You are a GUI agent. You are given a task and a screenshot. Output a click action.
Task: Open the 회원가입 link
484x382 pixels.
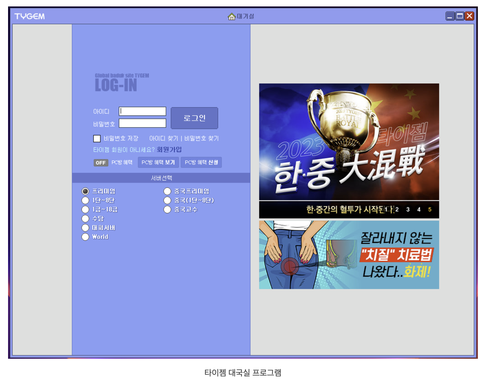pyautogui.click(x=169, y=150)
